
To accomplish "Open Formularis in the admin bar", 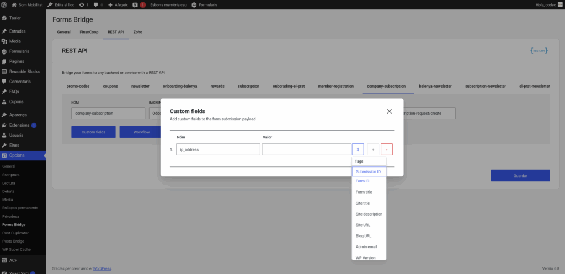I will pos(204,4).
